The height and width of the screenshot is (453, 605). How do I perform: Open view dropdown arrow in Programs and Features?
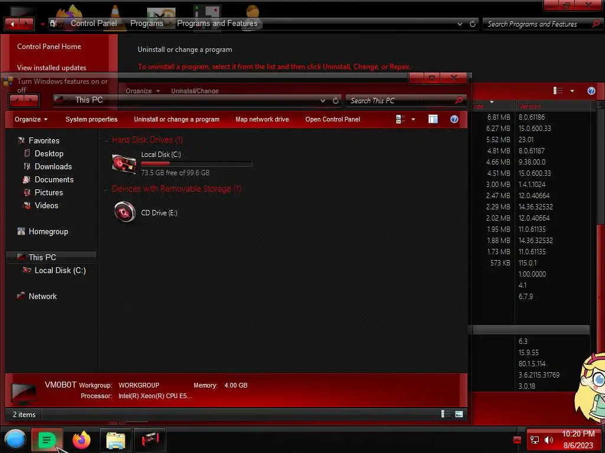pyautogui.click(x=572, y=91)
